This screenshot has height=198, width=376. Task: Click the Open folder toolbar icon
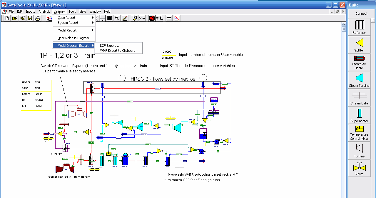[x=14, y=18]
